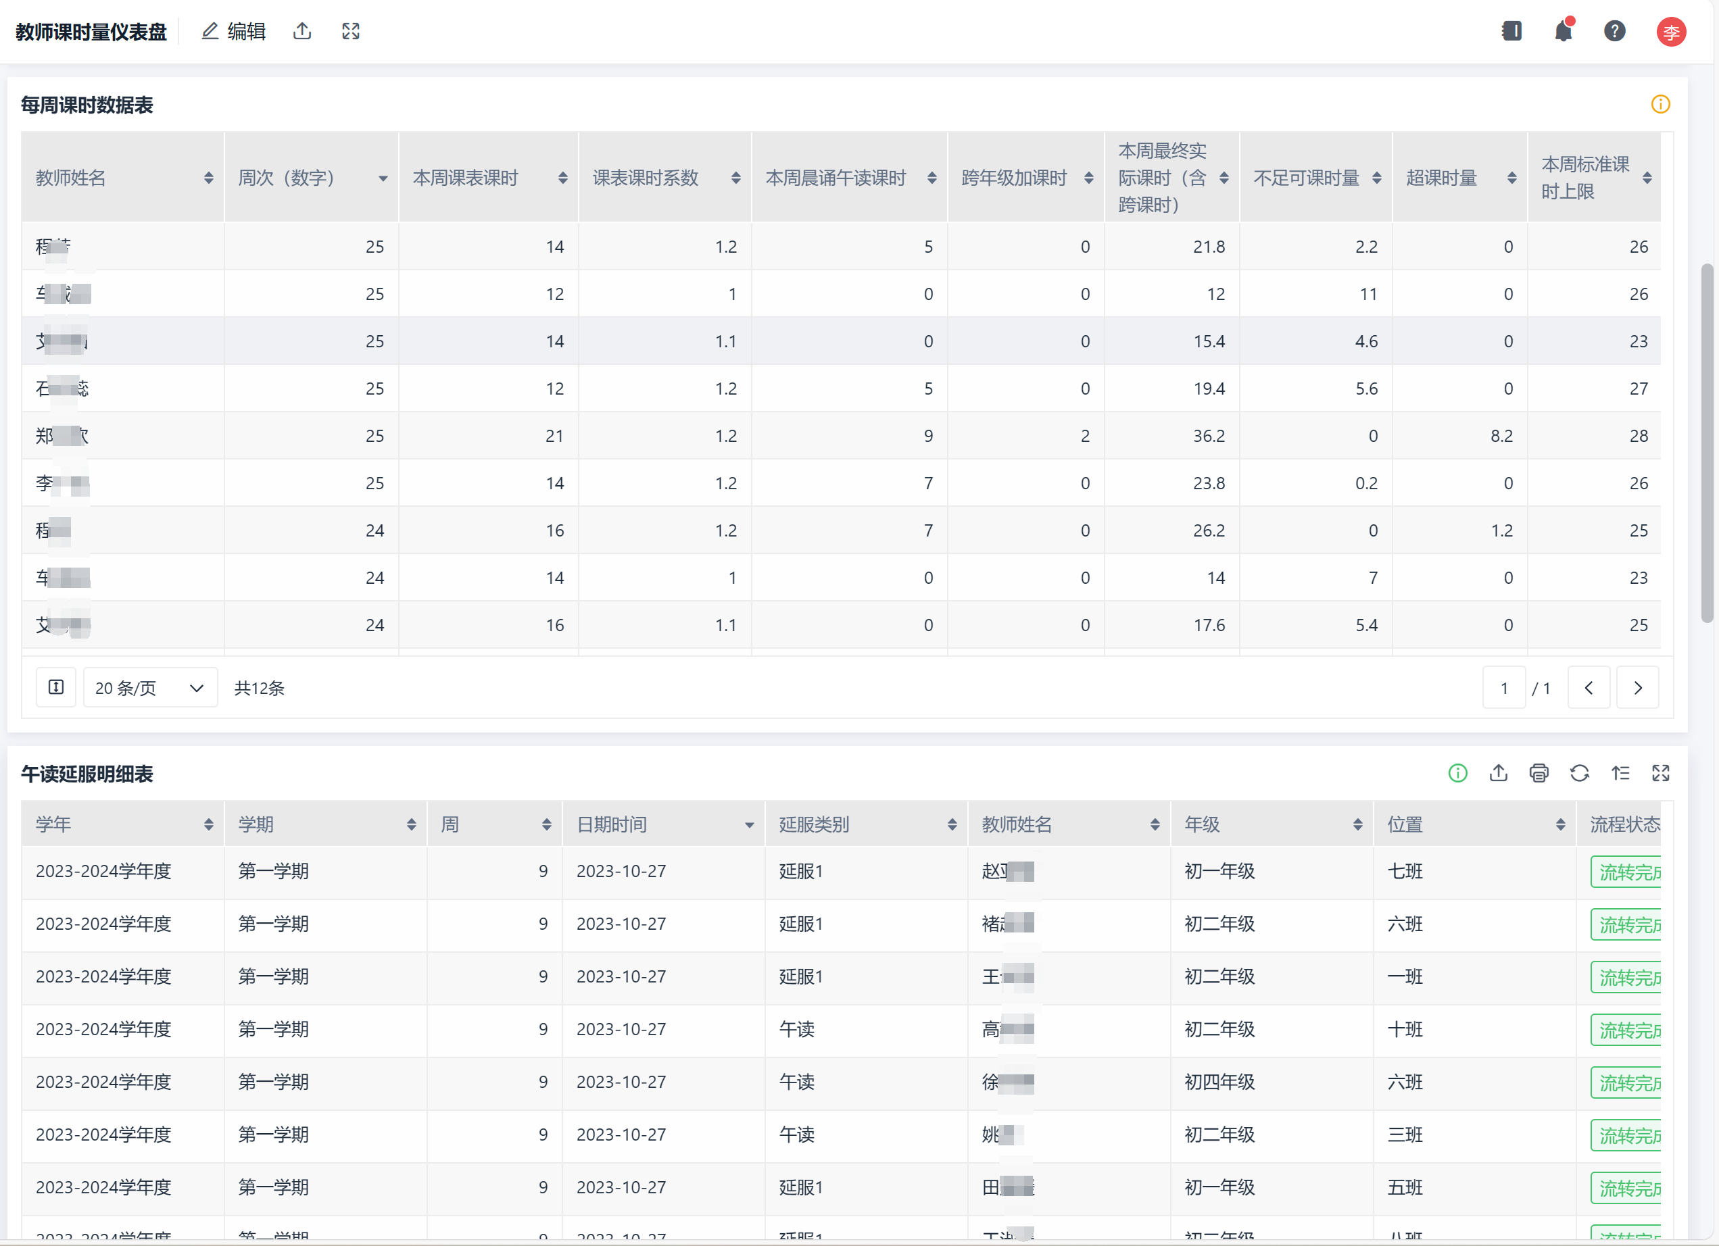
Task: Print the 午读延服明细表 table
Action: click(1539, 774)
